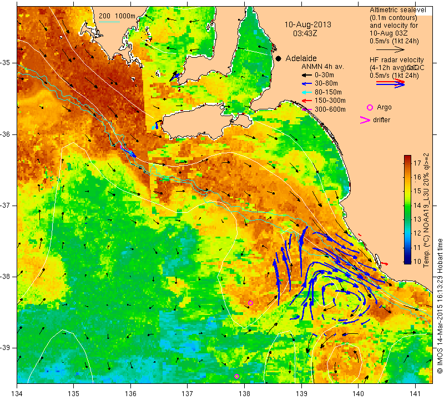Click the Altimetric sealevel heading text
444x400 pixels.
click(x=397, y=10)
